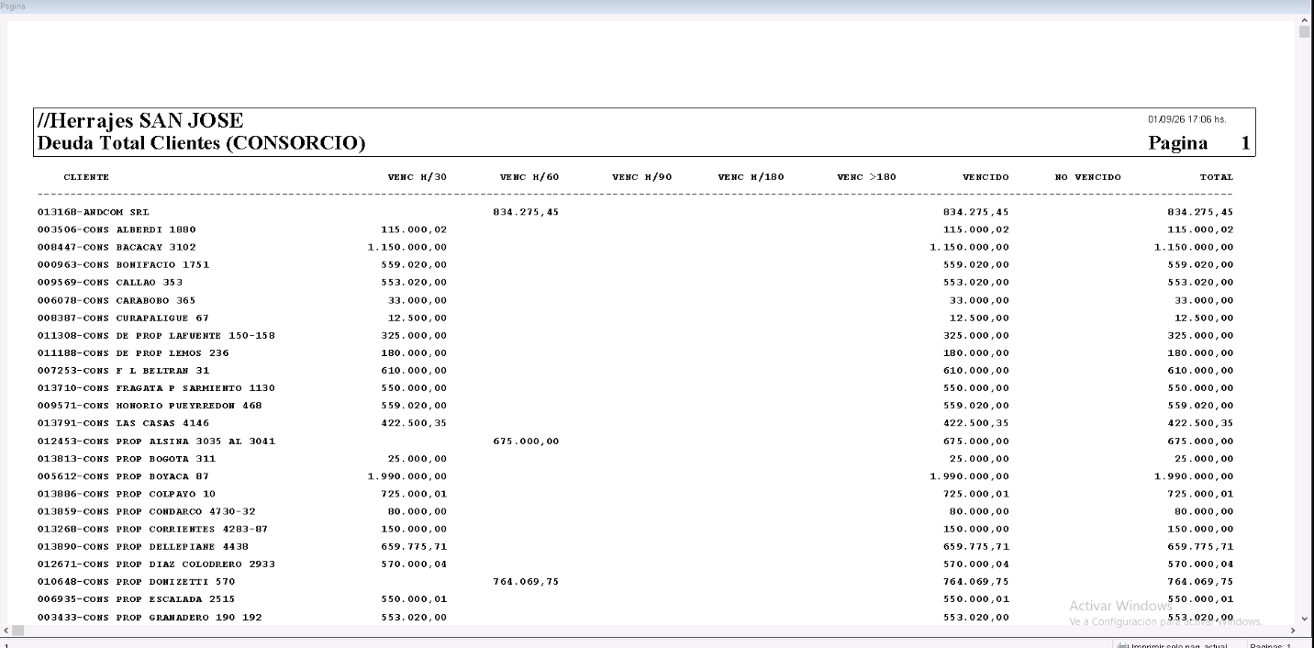Click the report date and time stamp
This screenshot has width=1314, height=648.
1186,119
